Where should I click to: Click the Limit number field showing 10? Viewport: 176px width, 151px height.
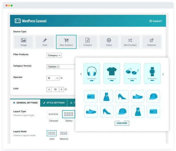55,89
